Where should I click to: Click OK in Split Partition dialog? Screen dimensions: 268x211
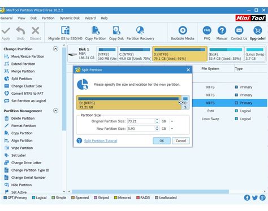162,140
